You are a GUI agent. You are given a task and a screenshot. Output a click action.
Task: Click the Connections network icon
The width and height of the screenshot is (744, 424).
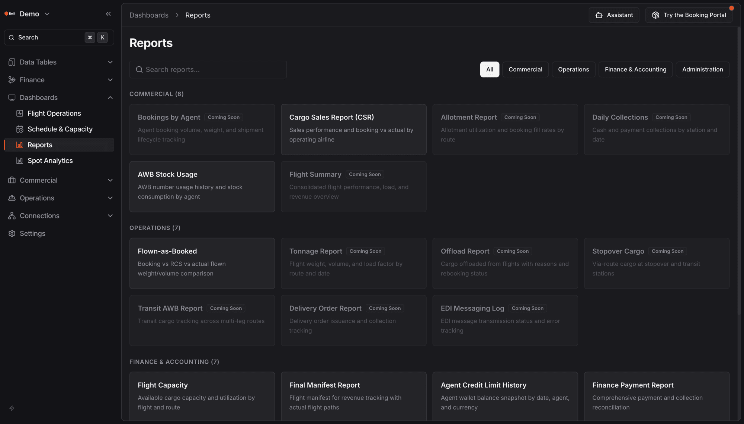pos(12,216)
